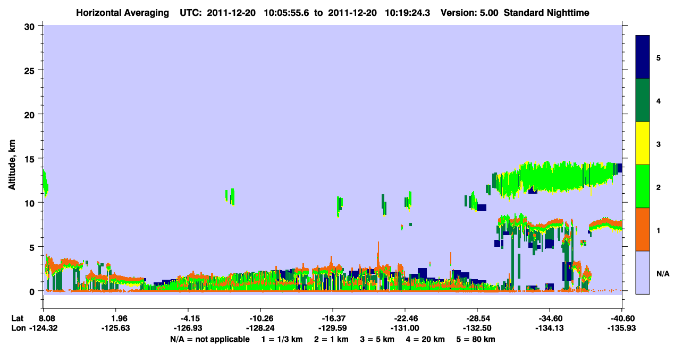
Task: Click the y-axis tick label 20
Action: (30, 114)
